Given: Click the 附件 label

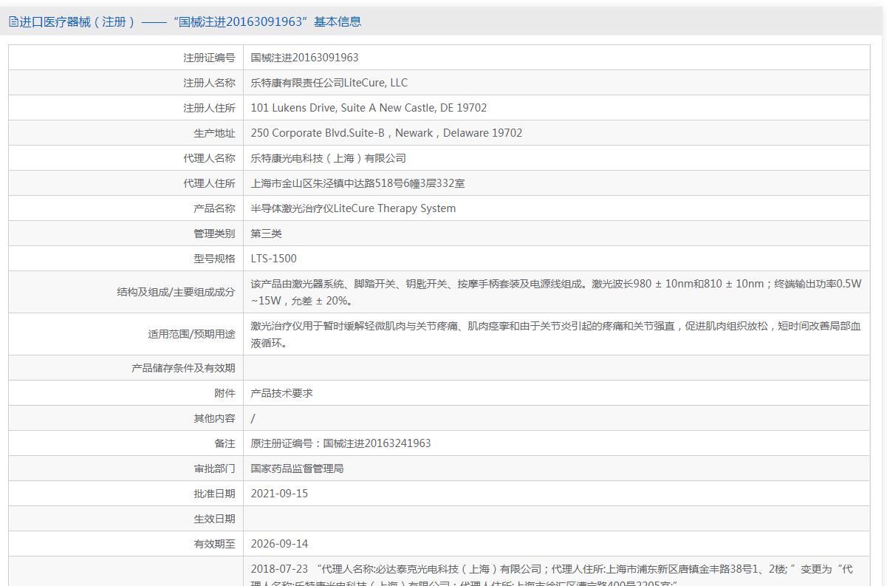Looking at the screenshot, I should [225, 393].
